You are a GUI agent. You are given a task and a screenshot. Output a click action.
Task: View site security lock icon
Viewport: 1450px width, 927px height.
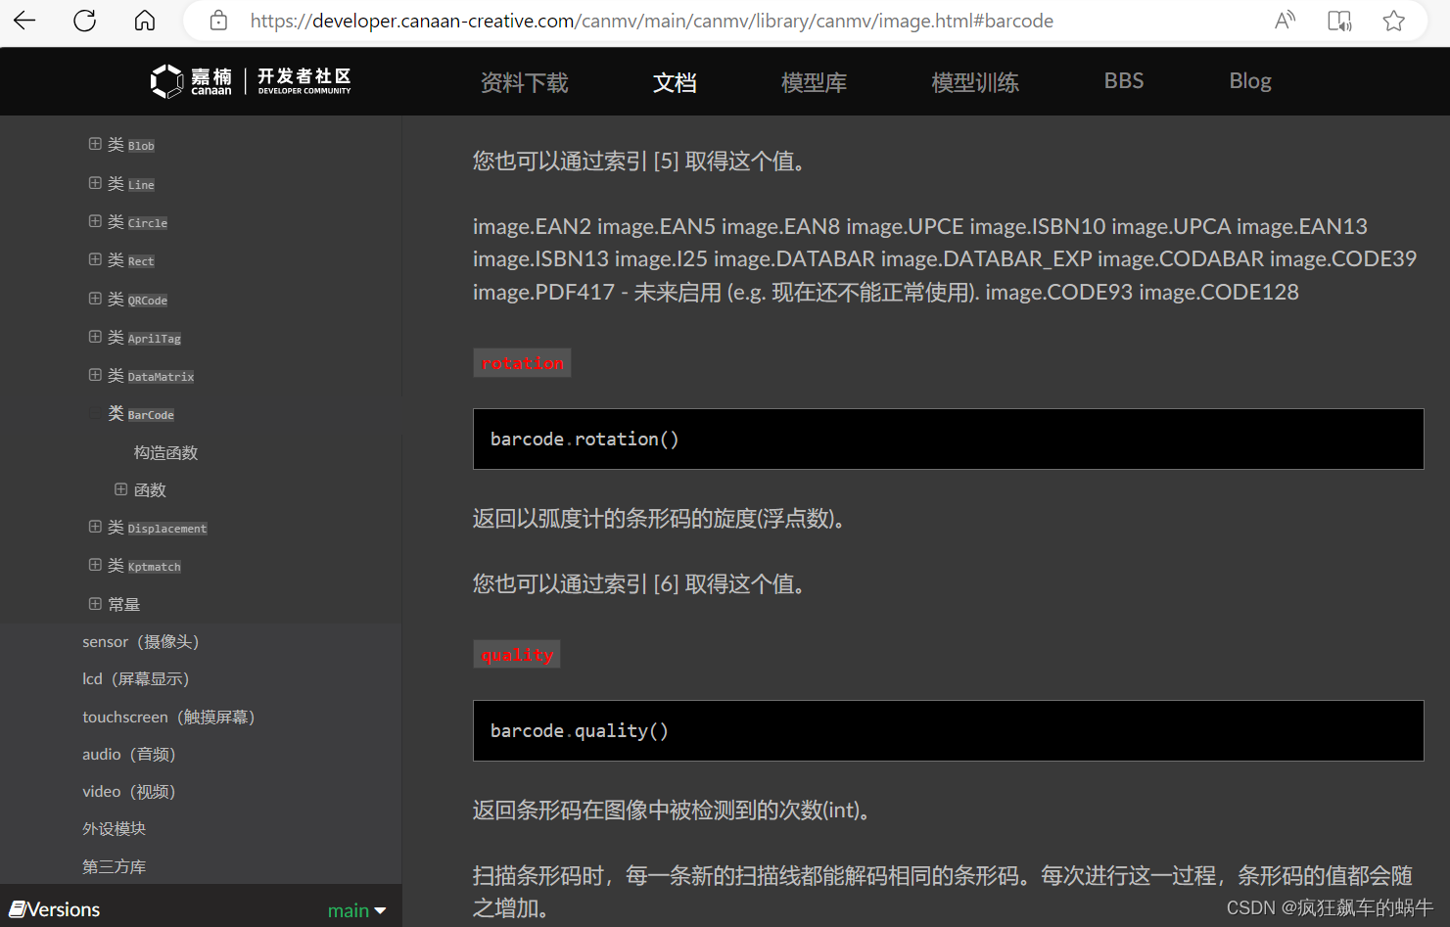coord(218,21)
